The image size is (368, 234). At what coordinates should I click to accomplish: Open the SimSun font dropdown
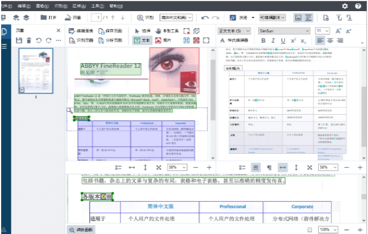[284, 31]
